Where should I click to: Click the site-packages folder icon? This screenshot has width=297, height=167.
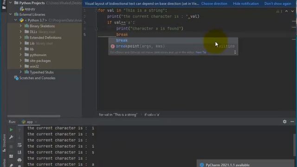pyautogui.click(x=27, y=61)
